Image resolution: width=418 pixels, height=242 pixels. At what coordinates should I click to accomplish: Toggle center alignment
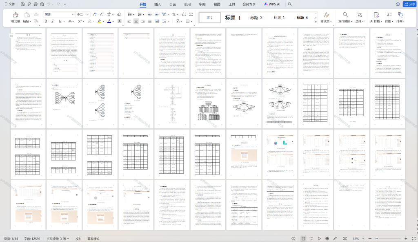tap(136, 21)
